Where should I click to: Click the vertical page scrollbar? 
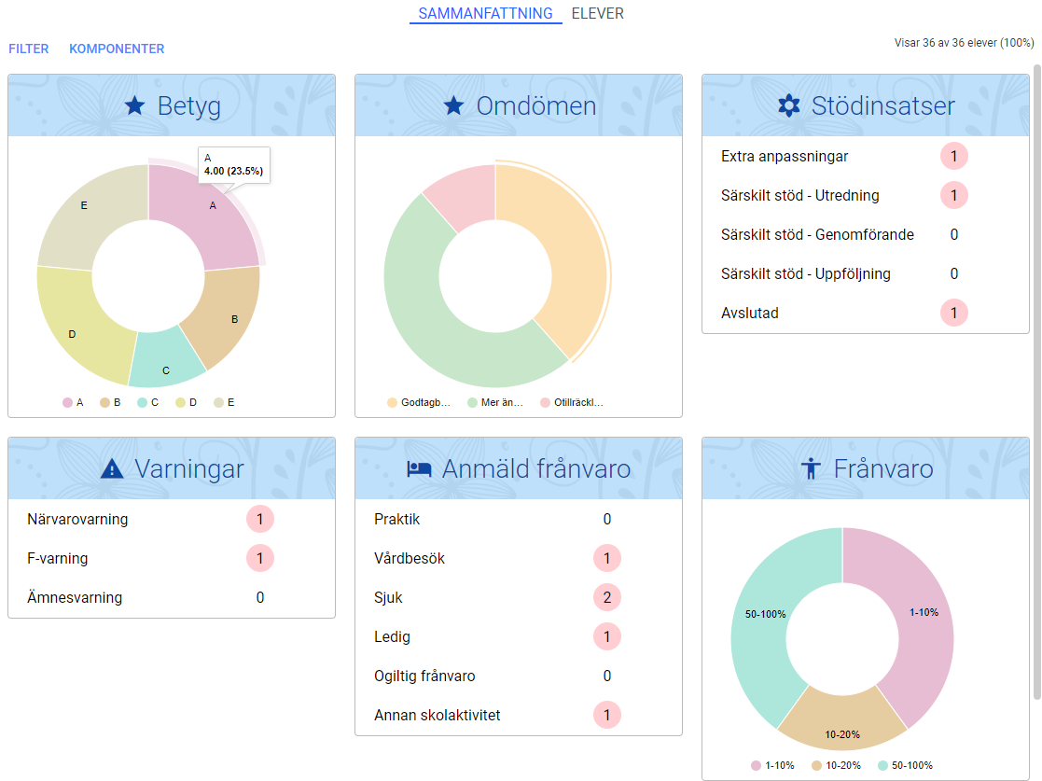pos(1036,383)
